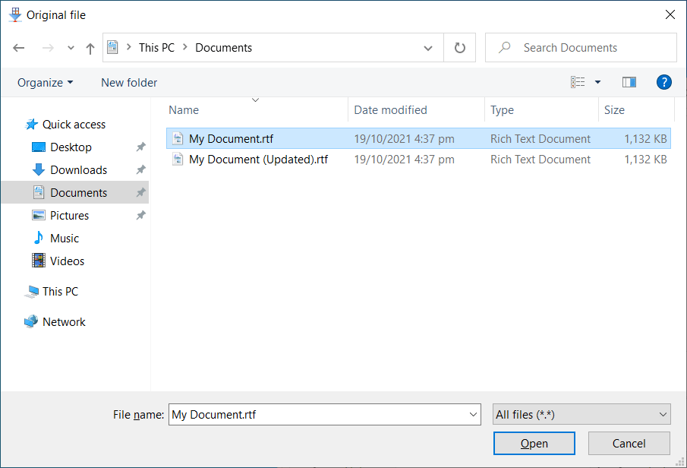
Task: Open the Organize menu
Action: 45,83
